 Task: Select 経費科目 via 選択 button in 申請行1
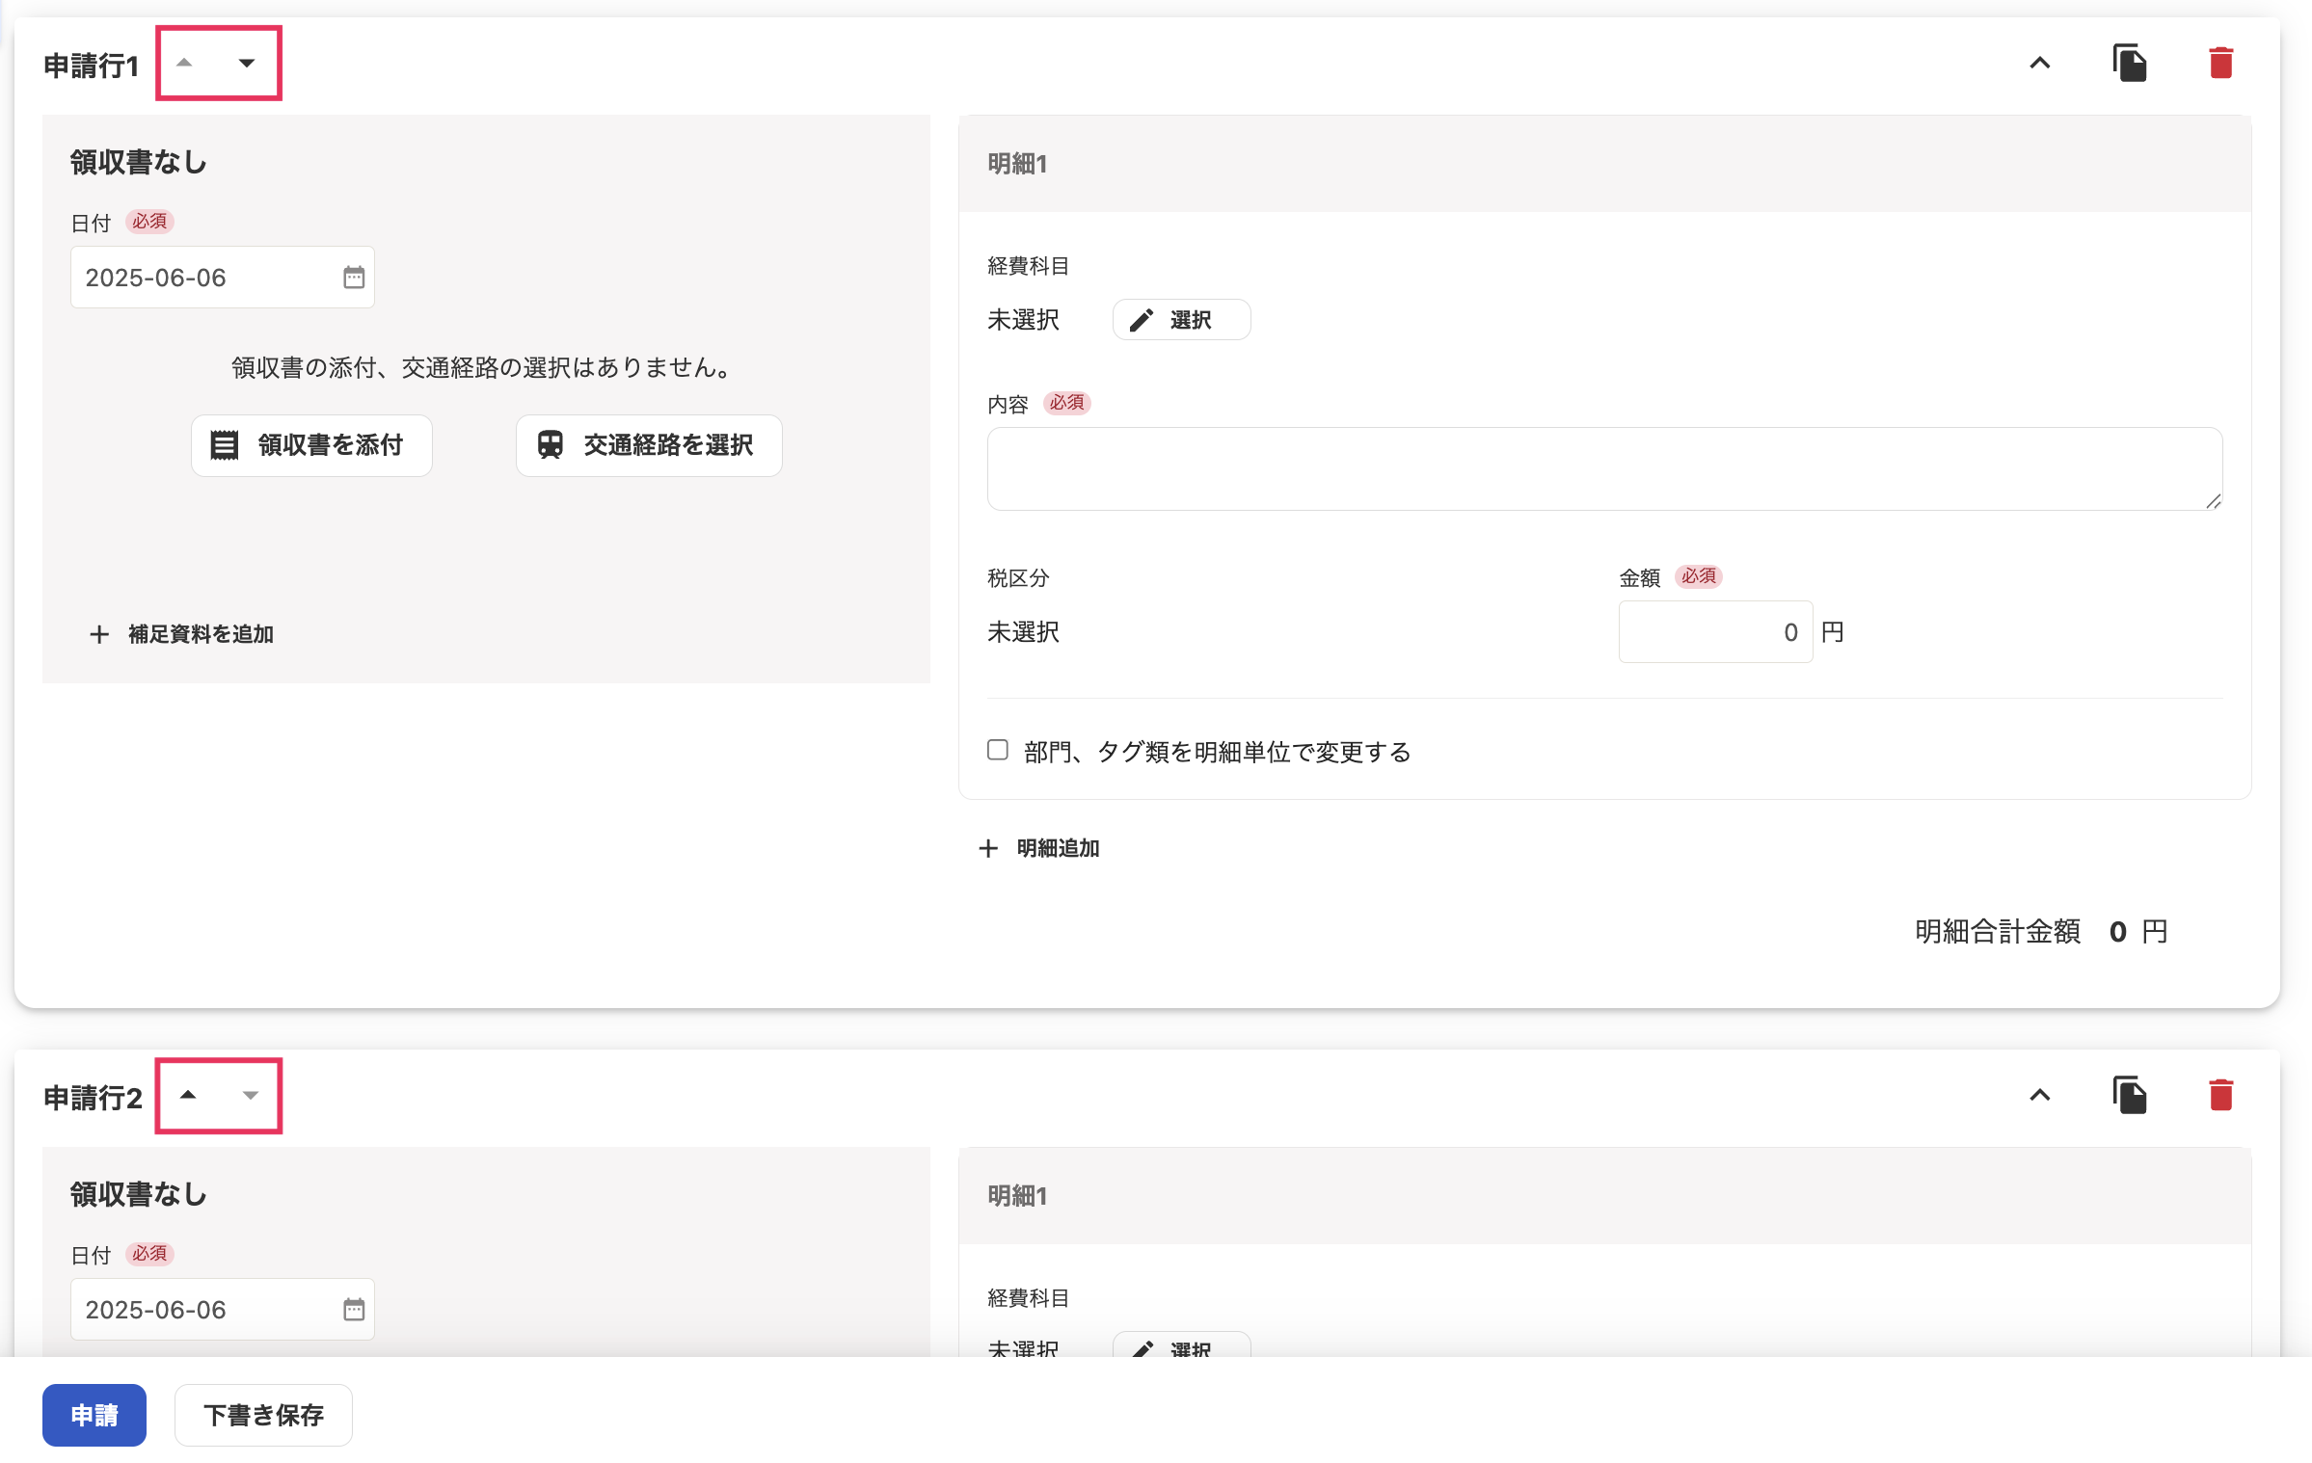[x=1182, y=320]
